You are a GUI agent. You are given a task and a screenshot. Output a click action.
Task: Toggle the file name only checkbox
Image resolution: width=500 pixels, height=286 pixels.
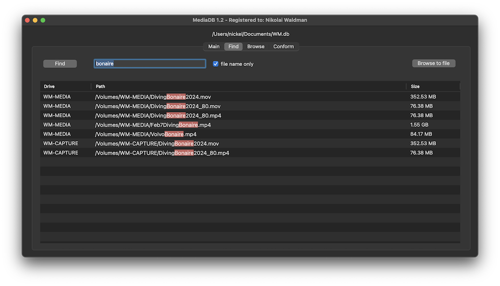215,64
